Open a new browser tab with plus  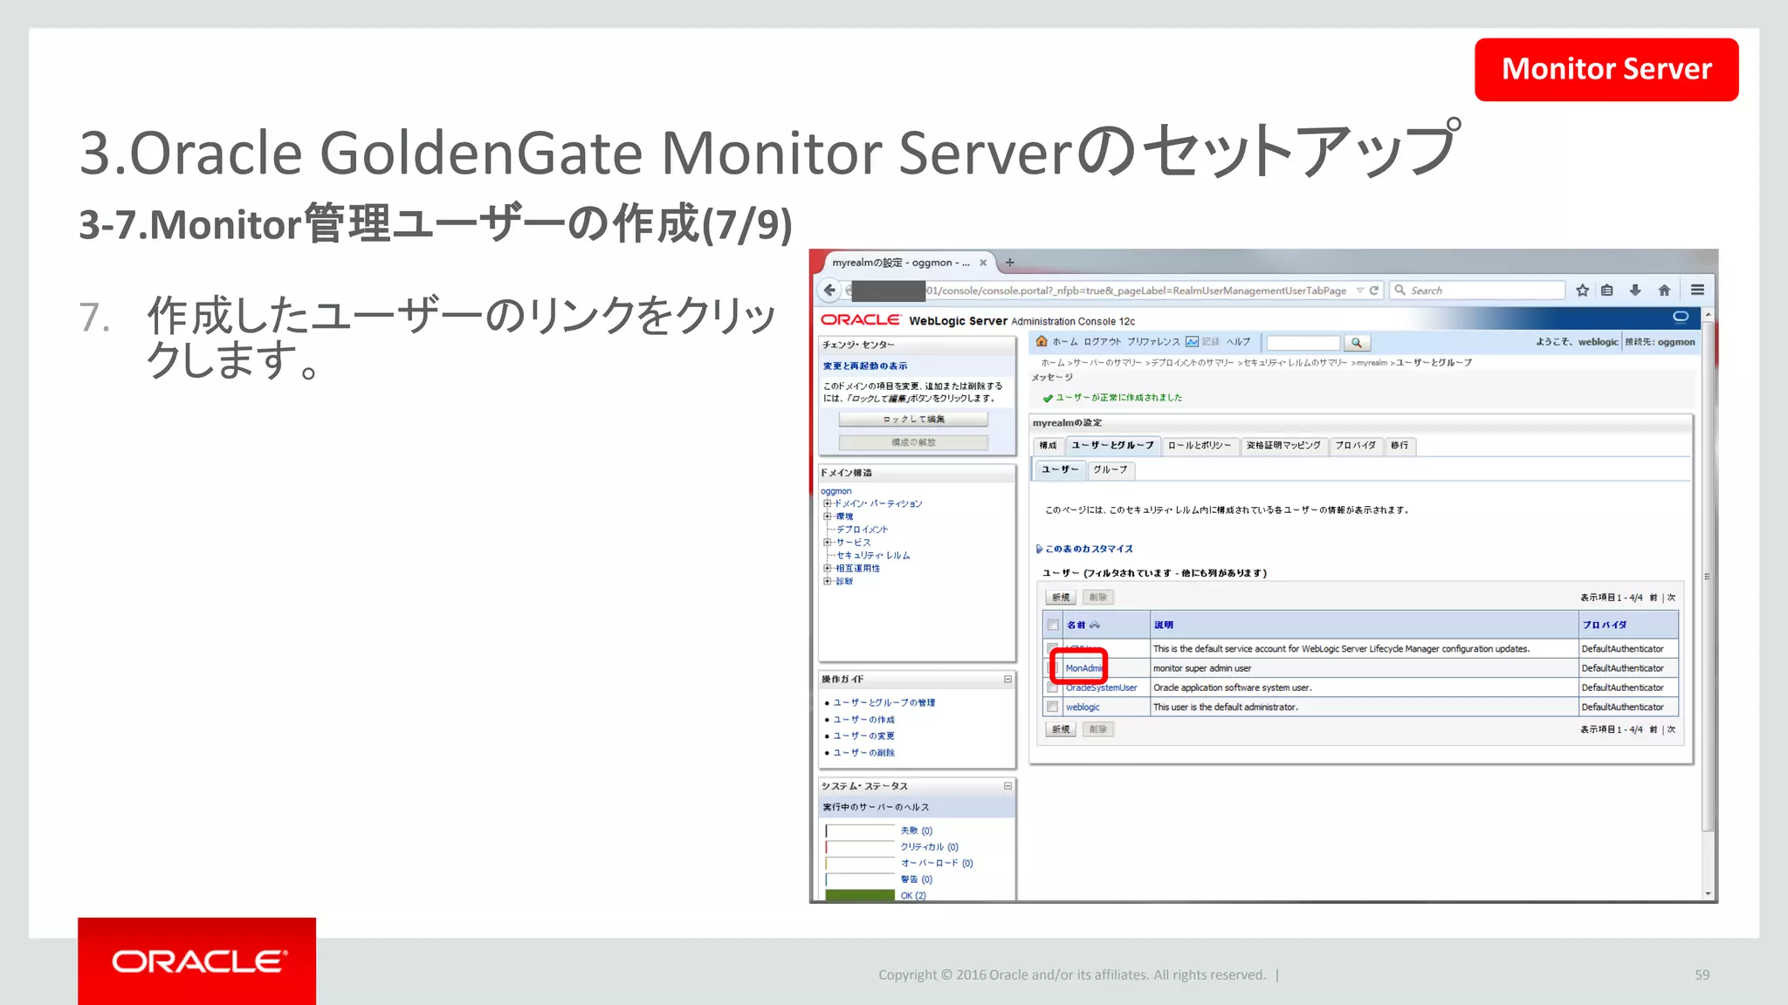(x=1010, y=262)
